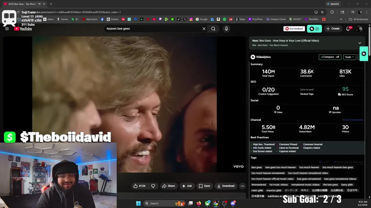Image resolution: width=371 pixels, height=208 pixels.
Task: Open Go To Channelytics link
Action: 352,120
